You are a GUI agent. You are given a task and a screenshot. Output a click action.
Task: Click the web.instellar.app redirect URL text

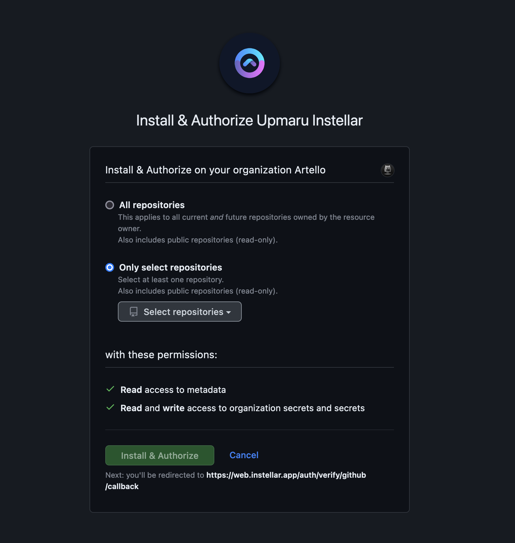coord(286,475)
